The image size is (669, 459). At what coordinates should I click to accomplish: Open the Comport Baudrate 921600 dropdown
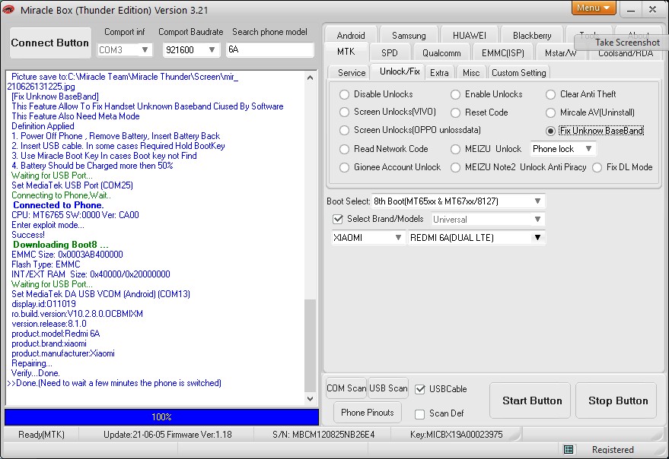191,50
